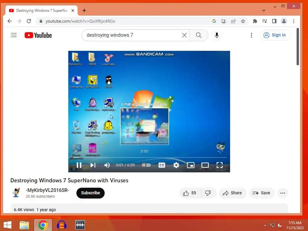Click the channel avatar image
The image size is (308, 231).
click(16, 192)
